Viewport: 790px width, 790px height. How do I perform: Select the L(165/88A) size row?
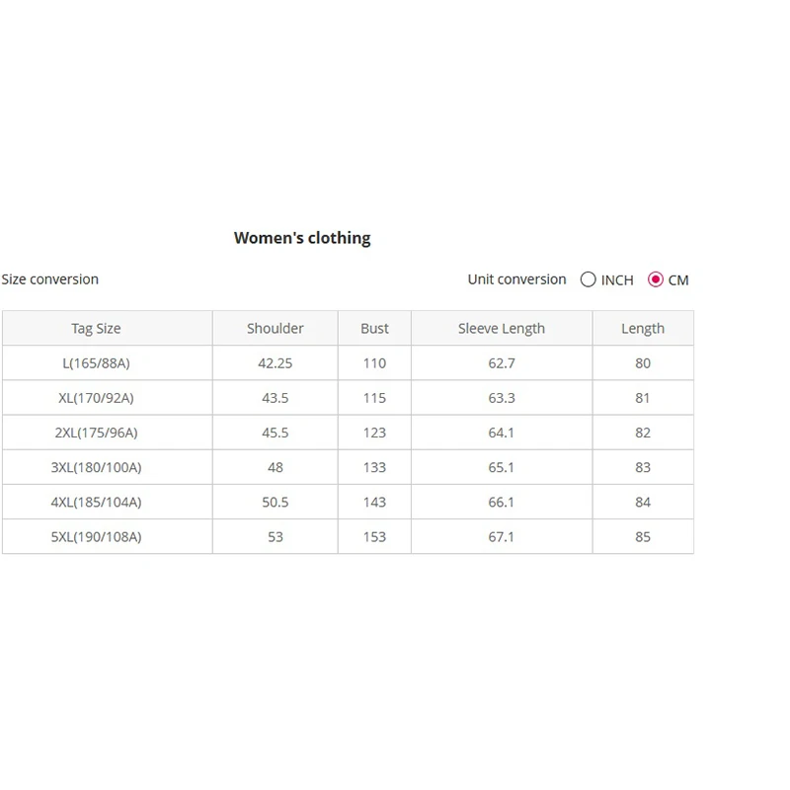(349, 362)
